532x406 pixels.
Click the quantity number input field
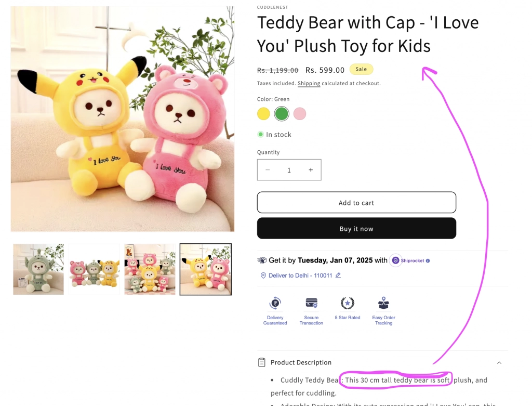click(289, 170)
